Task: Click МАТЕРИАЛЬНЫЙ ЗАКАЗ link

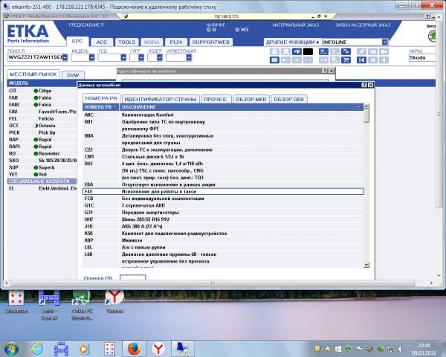Action: pos(296,25)
